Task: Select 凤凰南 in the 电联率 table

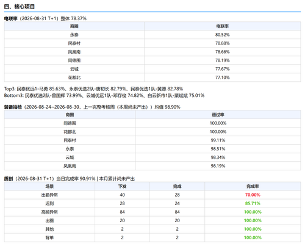Action: tap(74, 52)
